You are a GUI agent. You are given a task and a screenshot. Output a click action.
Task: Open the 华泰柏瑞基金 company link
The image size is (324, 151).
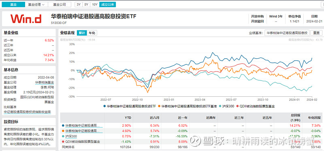(45, 82)
